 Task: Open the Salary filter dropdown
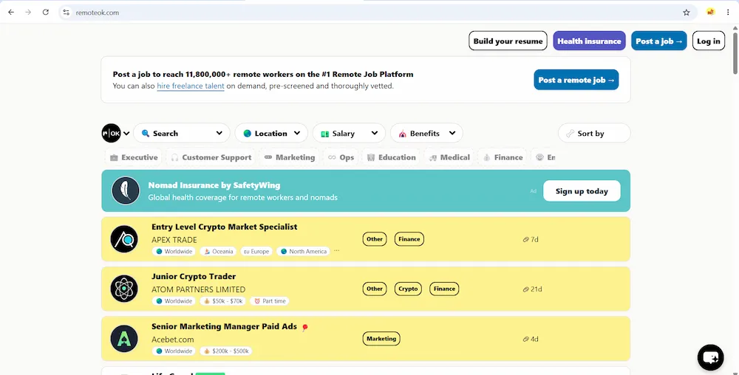pyautogui.click(x=349, y=133)
